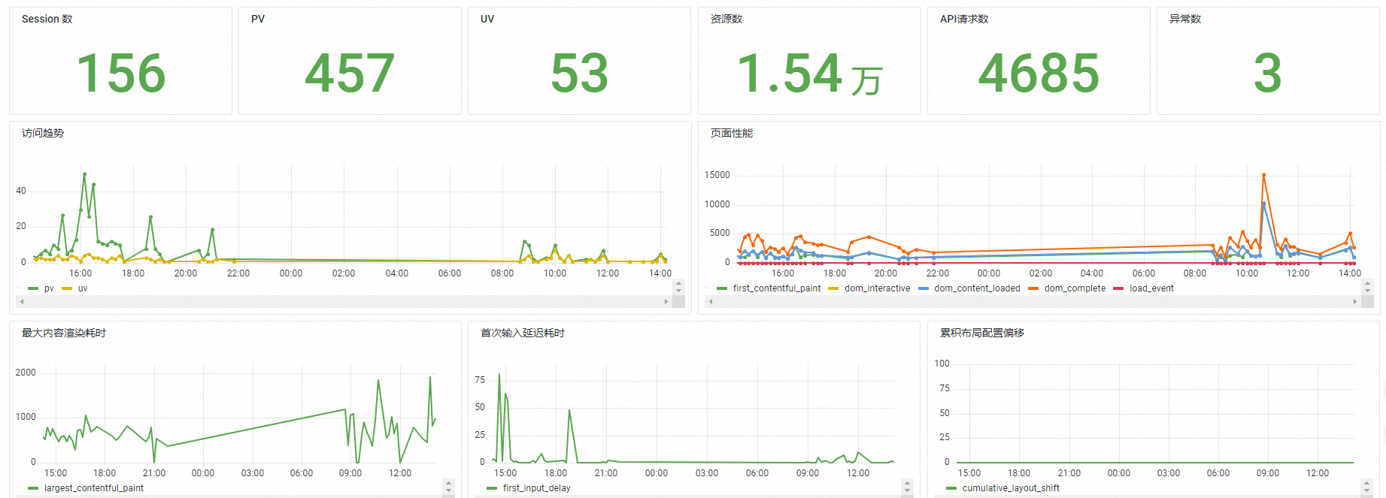This screenshot has width=1386, height=498.
Task: Open the 异常数 panel title menu
Action: point(1185,19)
